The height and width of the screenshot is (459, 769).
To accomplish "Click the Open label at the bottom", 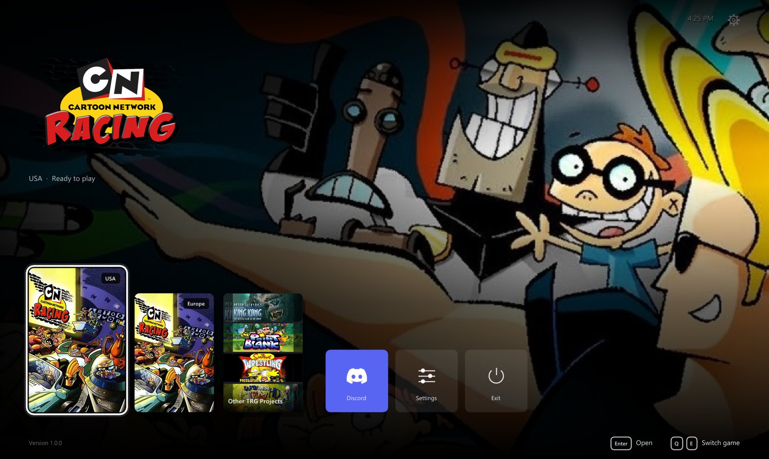I will coord(644,443).
